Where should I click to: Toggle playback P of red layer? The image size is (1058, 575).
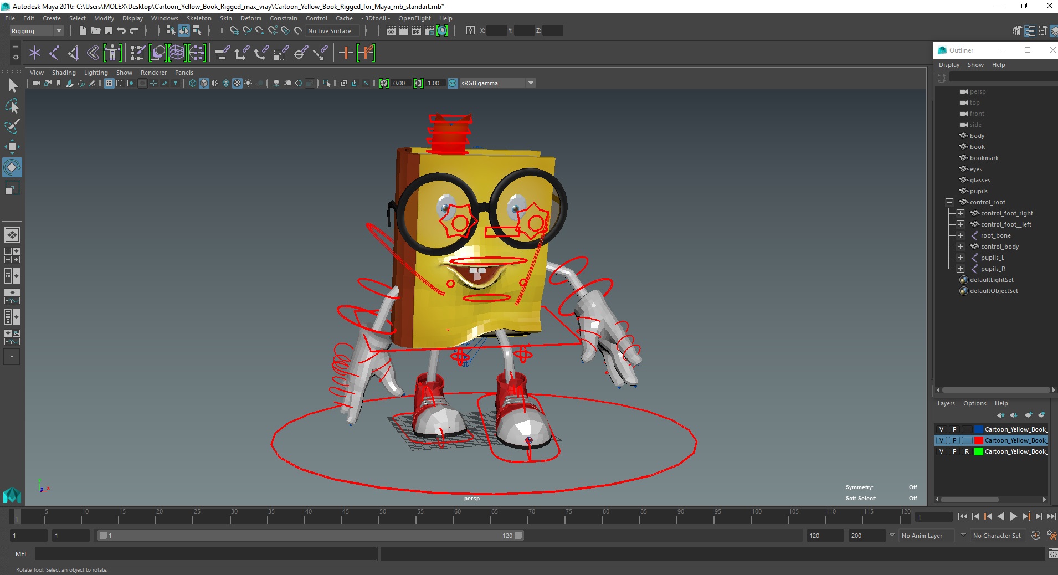click(x=954, y=440)
